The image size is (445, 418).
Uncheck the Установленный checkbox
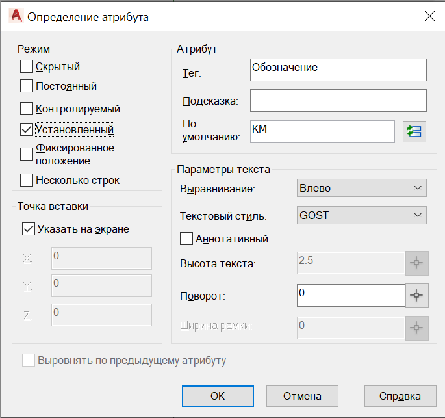[x=27, y=129]
